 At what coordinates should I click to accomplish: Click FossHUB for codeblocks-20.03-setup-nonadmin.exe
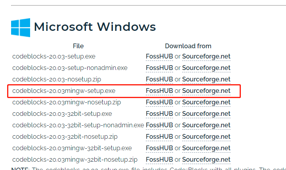159,68
